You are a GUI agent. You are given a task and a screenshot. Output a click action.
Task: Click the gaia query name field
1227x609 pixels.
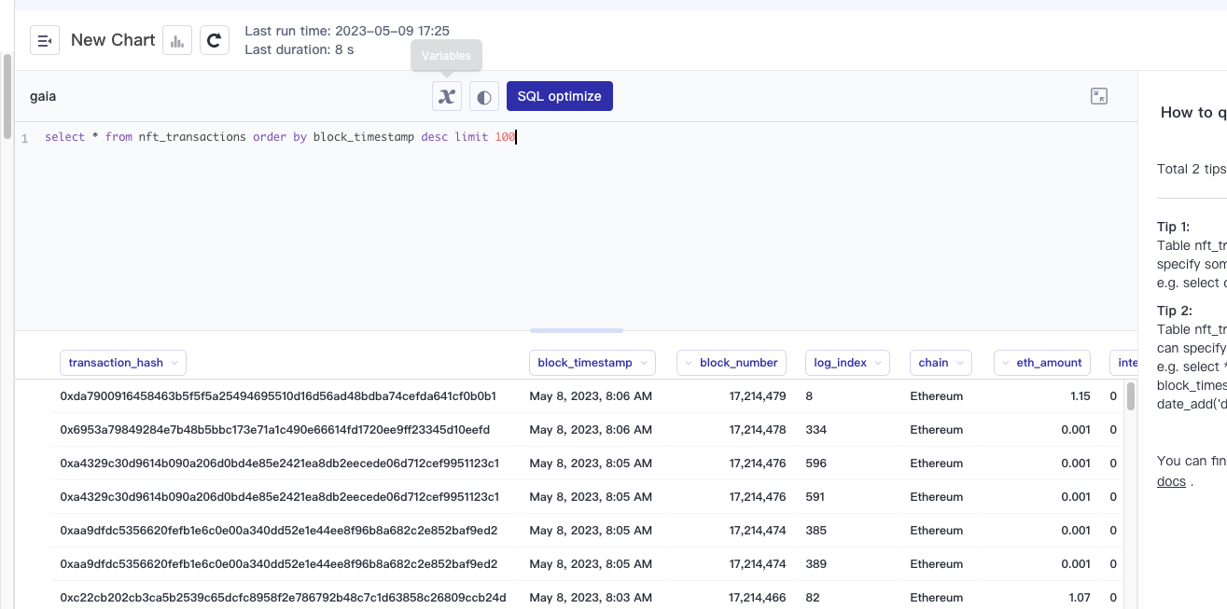point(42,95)
